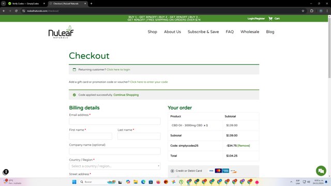Bookmark this page with the star icon

(303, 11)
